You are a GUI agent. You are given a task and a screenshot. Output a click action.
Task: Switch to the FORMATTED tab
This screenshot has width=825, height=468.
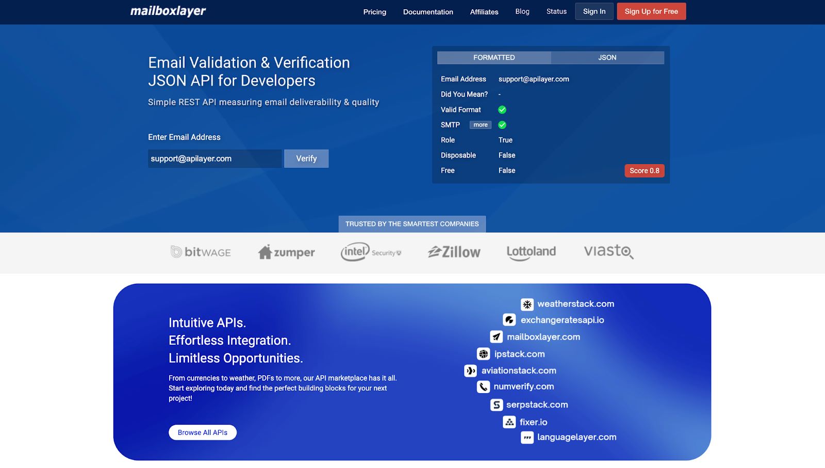point(494,58)
